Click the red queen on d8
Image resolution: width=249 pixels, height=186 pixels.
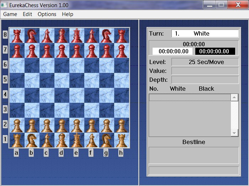tap(62, 36)
